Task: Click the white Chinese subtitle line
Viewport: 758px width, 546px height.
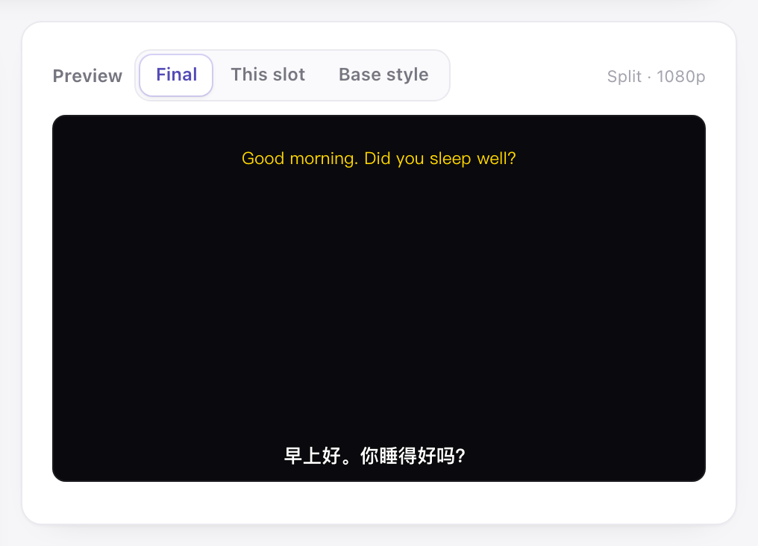Action: tap(375, 456)
